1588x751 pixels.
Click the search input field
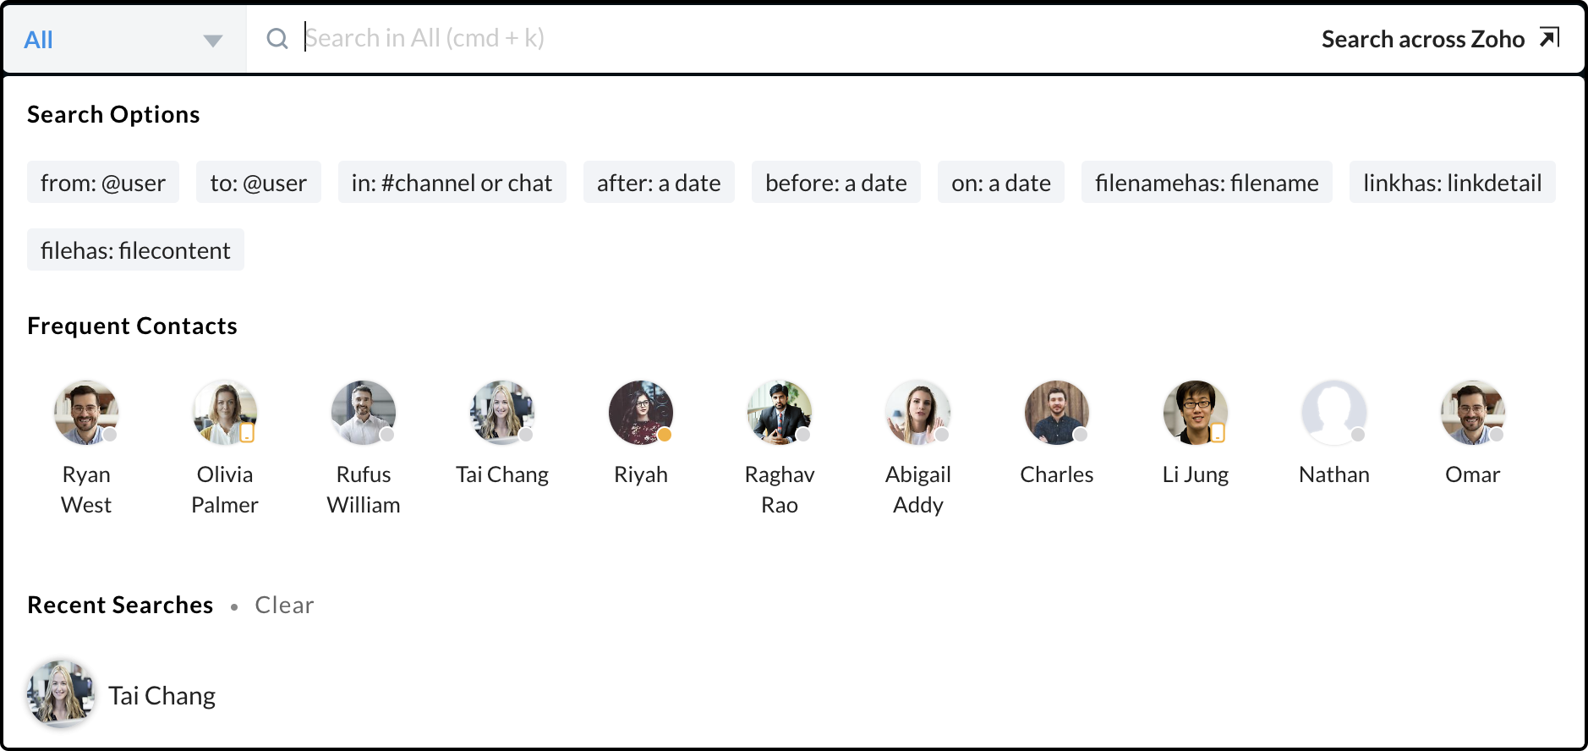tap(761, 38)
